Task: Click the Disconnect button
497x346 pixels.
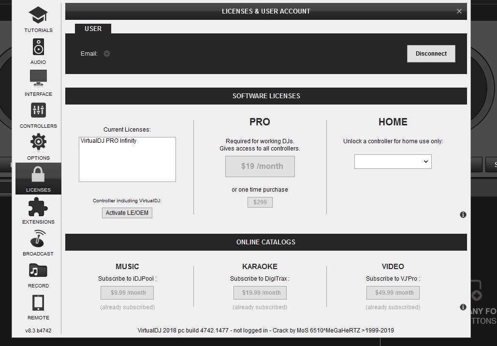Action: click(x=431, y=54)
